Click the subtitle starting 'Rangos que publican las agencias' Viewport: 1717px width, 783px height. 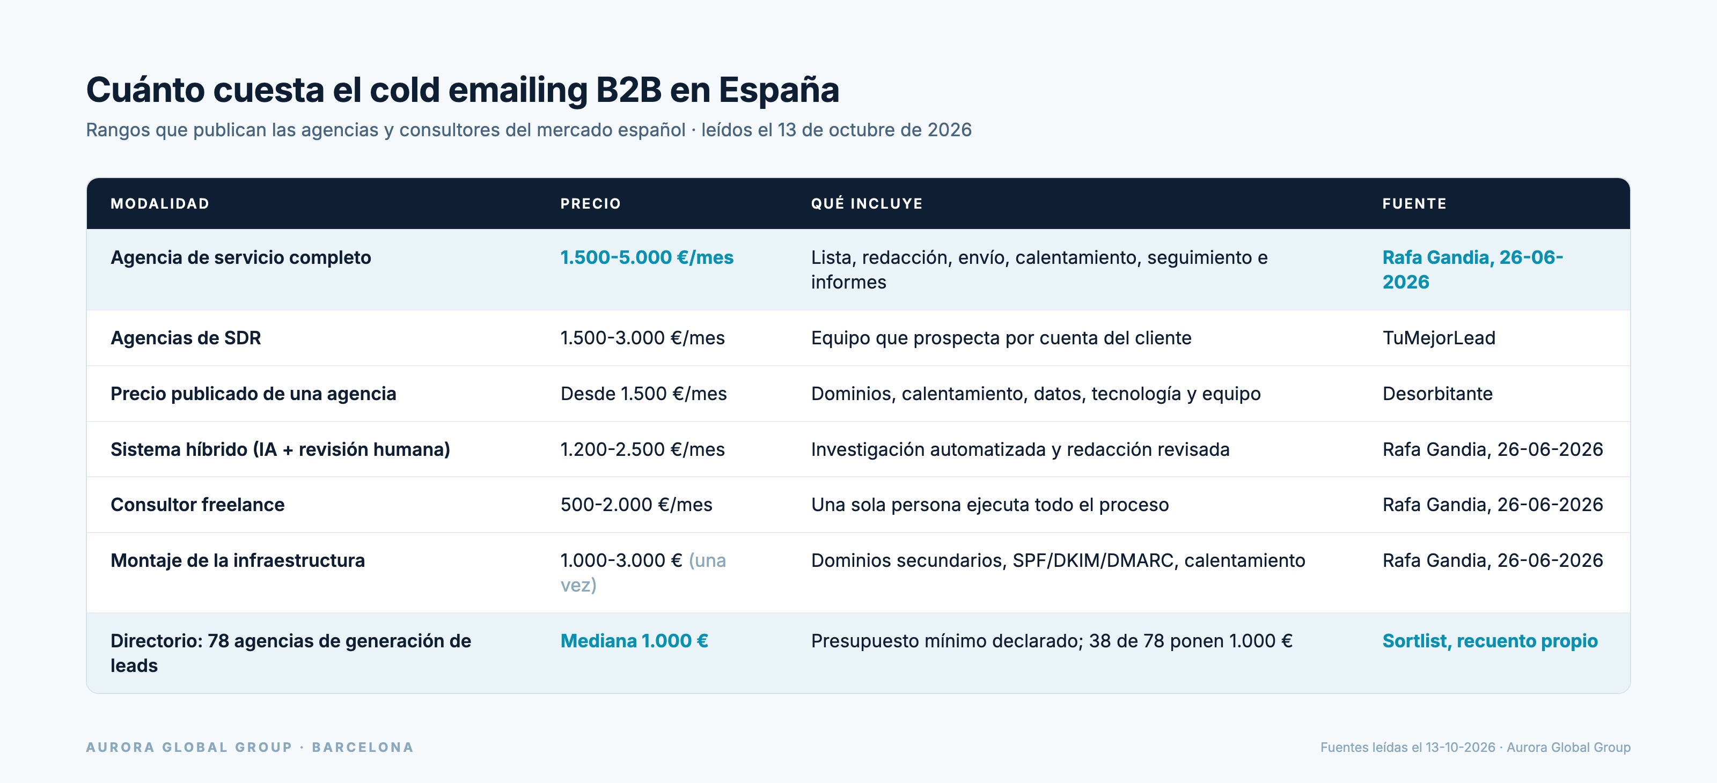pos(529,130)
